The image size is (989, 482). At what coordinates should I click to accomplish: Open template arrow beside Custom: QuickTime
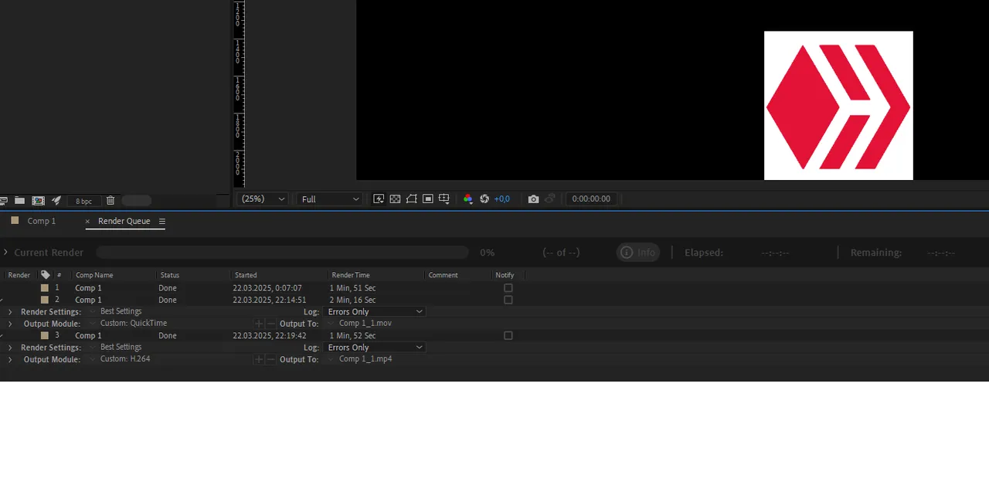(x=93, y=324)
